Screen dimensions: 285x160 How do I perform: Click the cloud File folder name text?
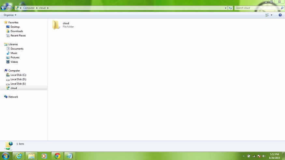pyautogui.click(x=66, y=23)
